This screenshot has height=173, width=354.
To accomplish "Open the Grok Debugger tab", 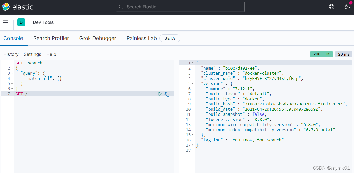I will click(98, 38).
